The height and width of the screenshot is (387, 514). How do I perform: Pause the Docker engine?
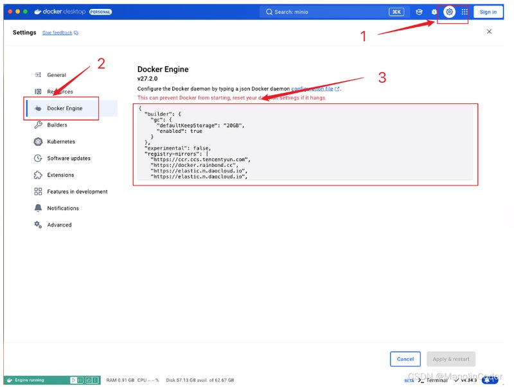(x=80, y=380)
